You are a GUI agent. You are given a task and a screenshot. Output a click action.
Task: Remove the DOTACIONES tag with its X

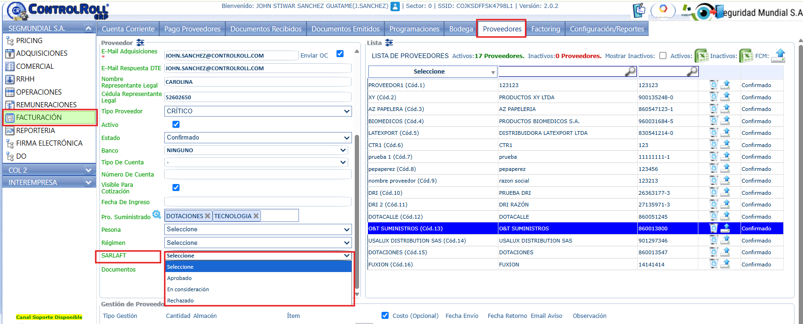pos(207,216)
